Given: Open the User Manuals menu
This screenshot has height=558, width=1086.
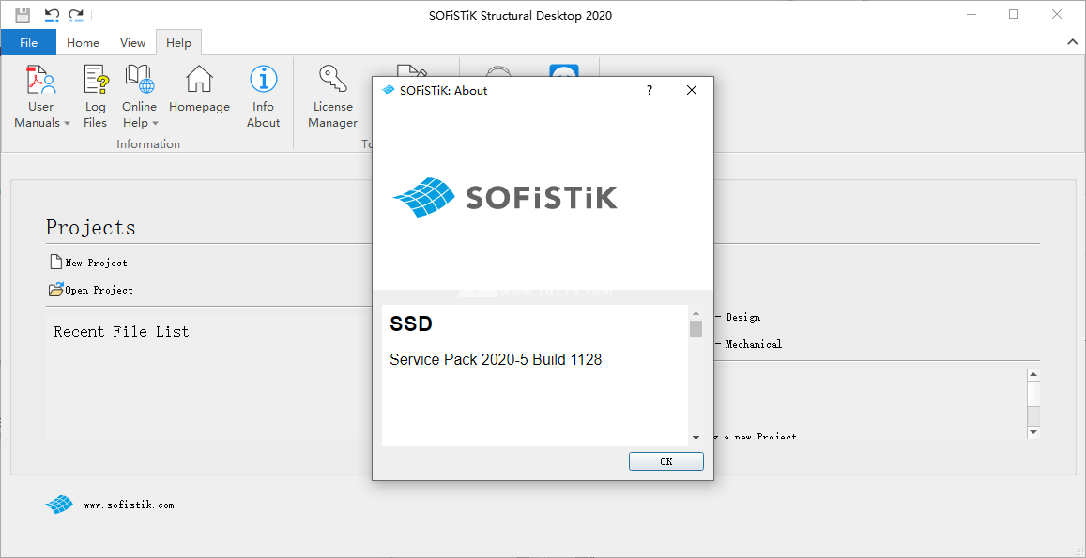Looking at the screenshot, I should (x=41, y=97).
